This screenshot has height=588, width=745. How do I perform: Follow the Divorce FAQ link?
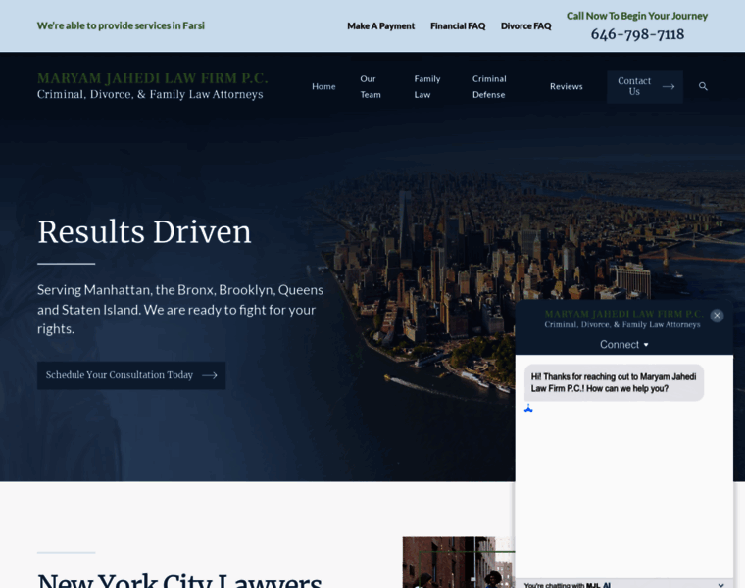[525, 26]
